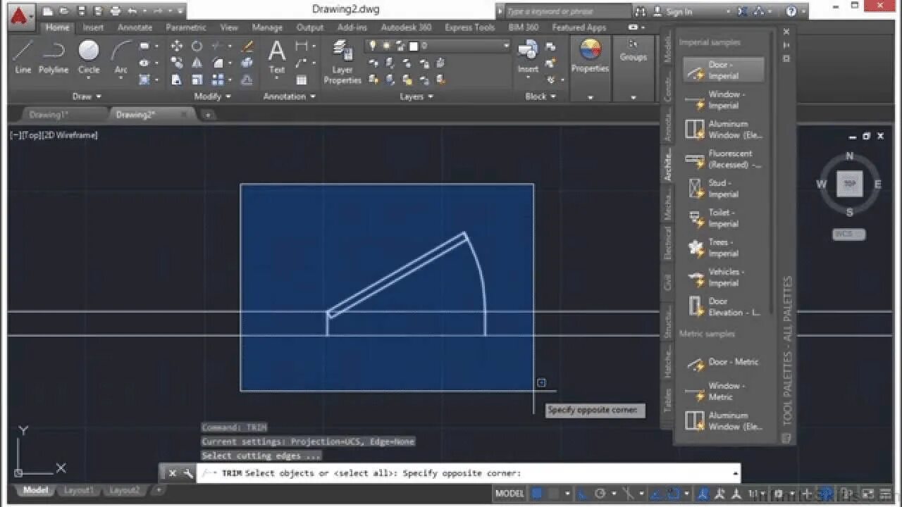902x507 pixels.
Task: Click the Help question mark icon
Action: pos(791,11)
